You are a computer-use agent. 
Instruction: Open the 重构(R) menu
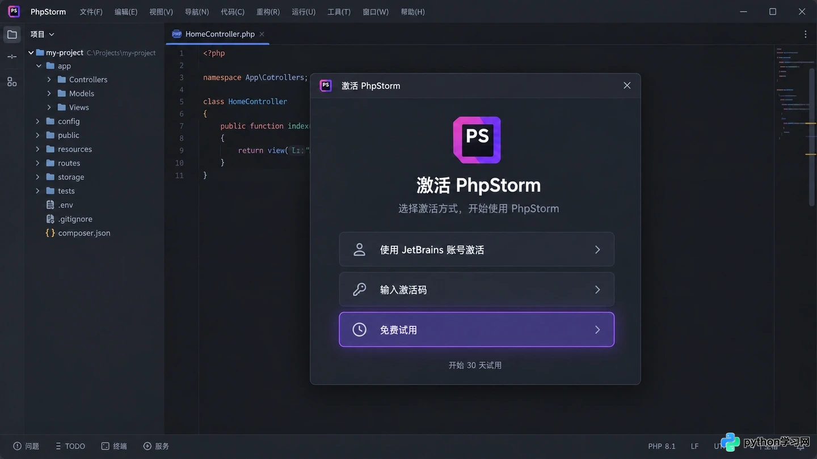(268, 12)
